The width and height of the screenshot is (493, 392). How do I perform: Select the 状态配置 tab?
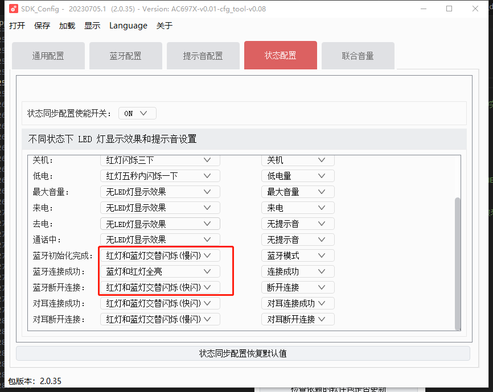pos(281,55)
